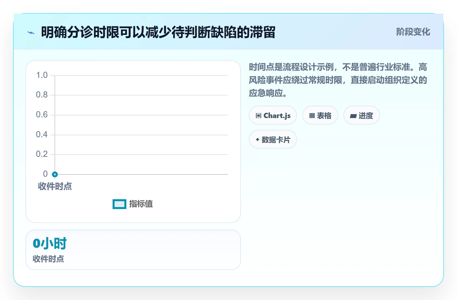This screenshot has width=457, height=300.
Task: Click the 0.4 y-axis tick label
Action: [x=42, y=135]
